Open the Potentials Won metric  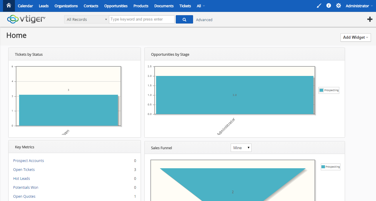pyautogui.click(x=26, y=187)
